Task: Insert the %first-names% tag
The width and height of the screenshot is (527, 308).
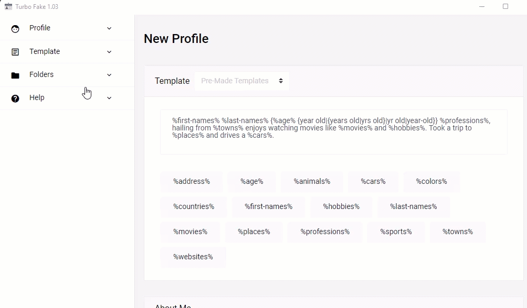Action: coord(268,206)
